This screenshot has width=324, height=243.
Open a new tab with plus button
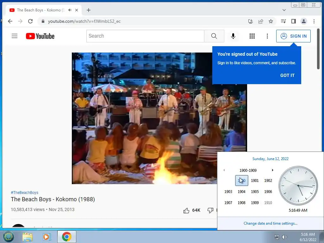[x=89, y=10]
